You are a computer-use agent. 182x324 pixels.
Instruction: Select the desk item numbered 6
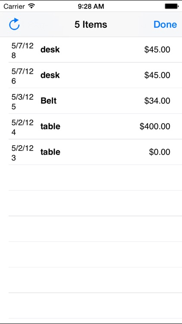click(x=91, y=75)
